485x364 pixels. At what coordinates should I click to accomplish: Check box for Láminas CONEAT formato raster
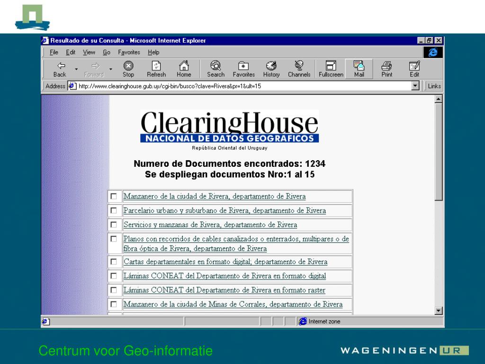[x=114, y=290]
